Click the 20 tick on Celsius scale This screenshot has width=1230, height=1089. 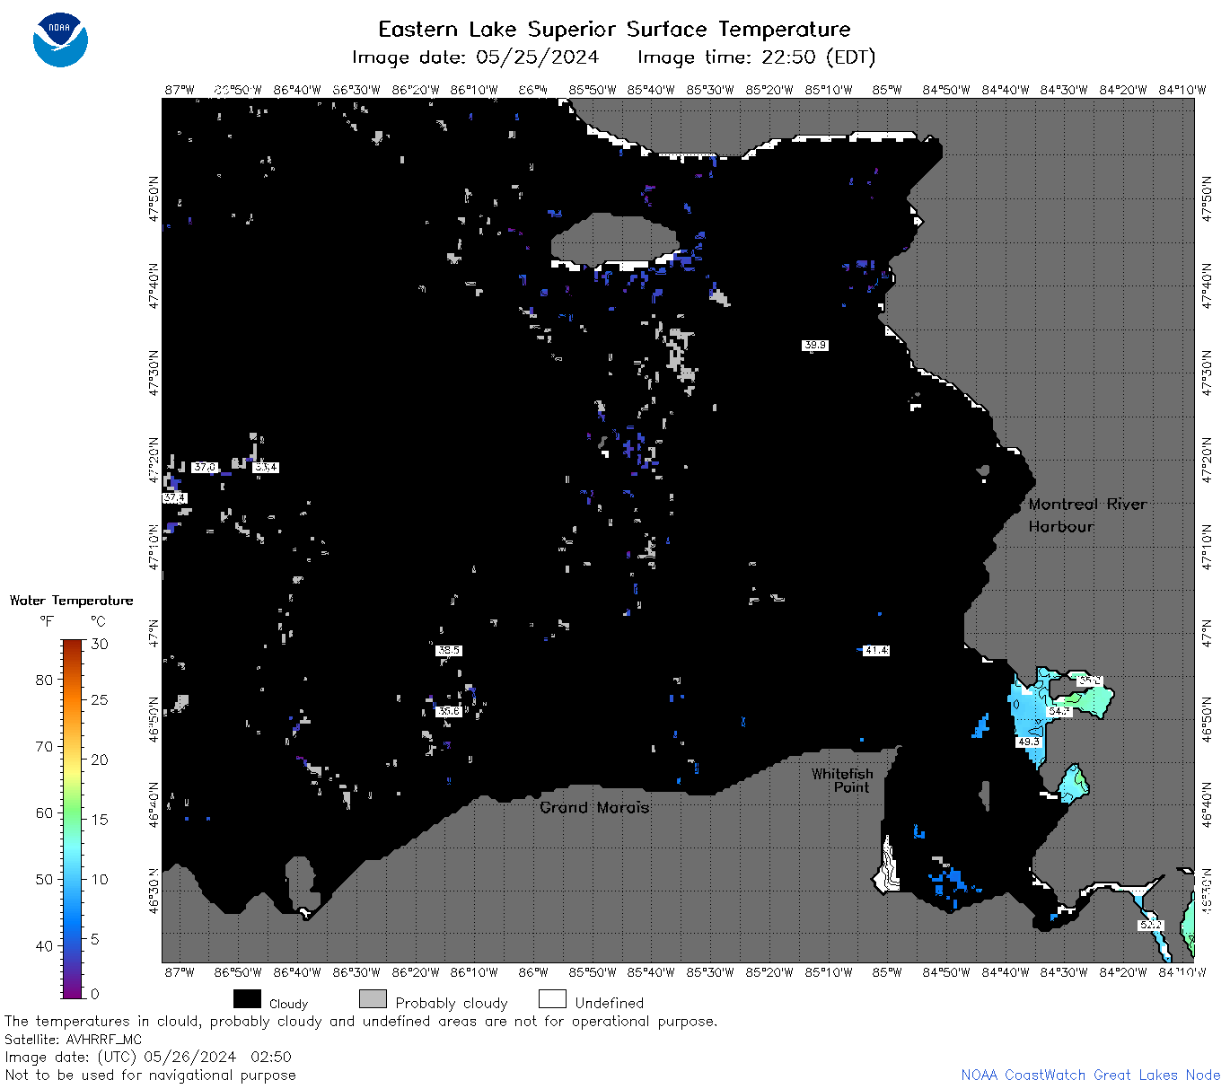[100, 760]
